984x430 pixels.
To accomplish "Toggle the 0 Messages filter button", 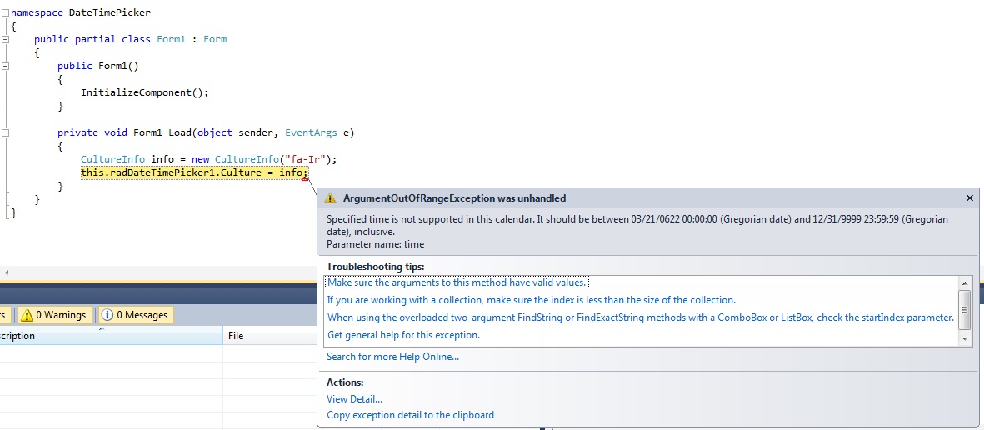I will (135, 315).
